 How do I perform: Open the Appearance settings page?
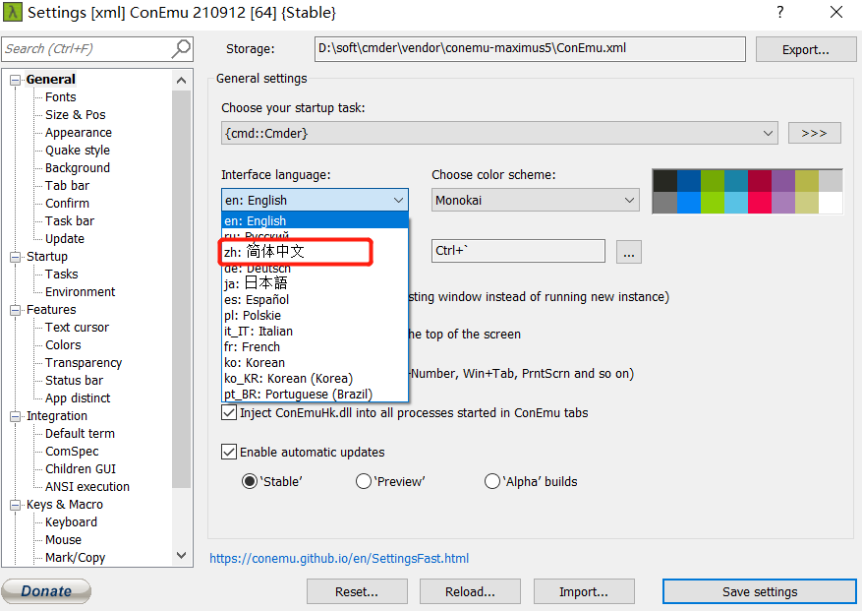point(79,133)
